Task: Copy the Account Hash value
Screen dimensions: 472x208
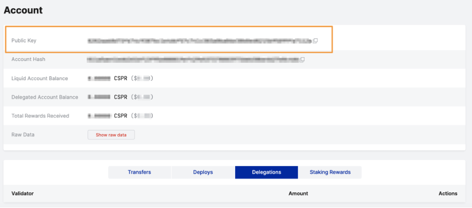Action: tap(302, 60)
